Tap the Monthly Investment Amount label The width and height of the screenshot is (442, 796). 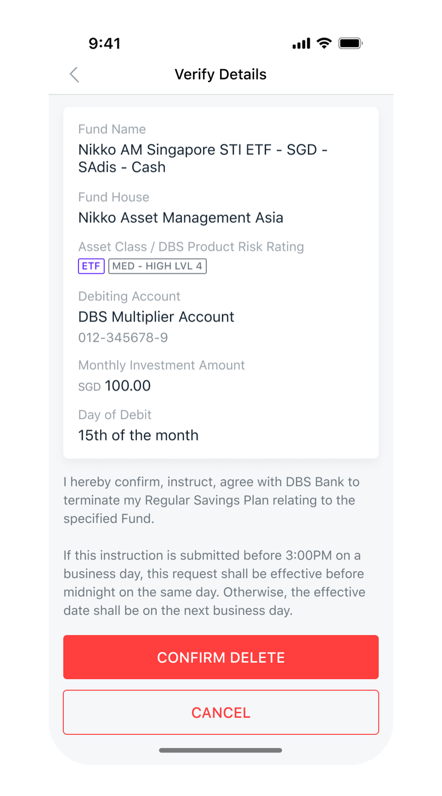[161, 365]
